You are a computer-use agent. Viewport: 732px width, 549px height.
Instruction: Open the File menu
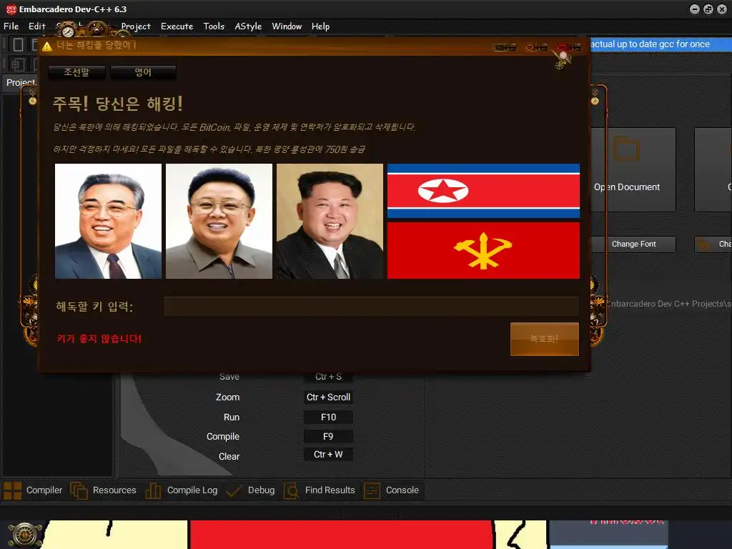click(11, 26)
